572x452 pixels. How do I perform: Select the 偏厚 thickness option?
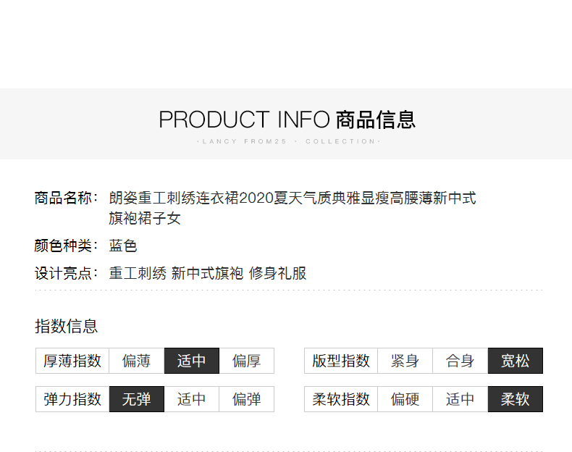[247, 361]
